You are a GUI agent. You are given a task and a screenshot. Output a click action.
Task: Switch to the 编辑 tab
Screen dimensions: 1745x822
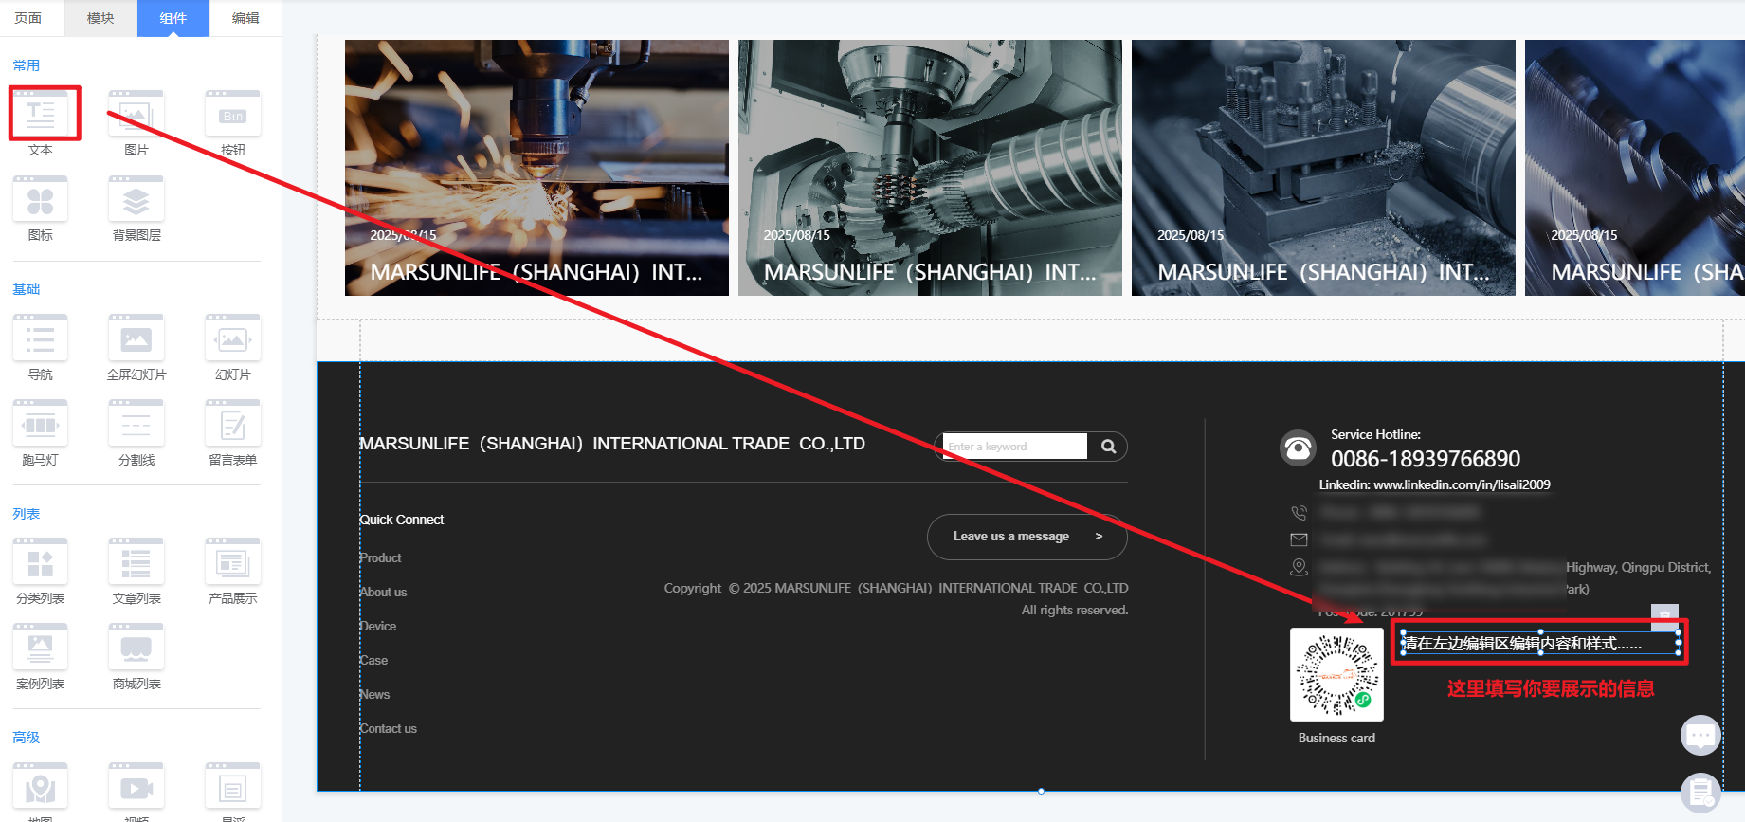click(245, 18)
